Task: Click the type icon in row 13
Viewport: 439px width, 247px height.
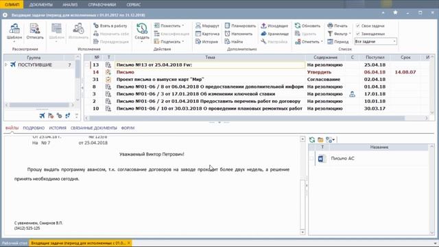Action: [x=108, y=65]
